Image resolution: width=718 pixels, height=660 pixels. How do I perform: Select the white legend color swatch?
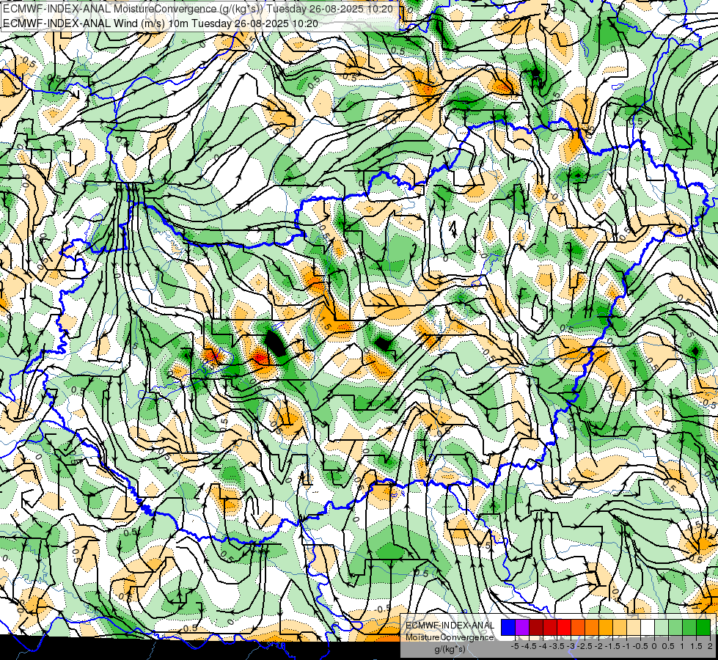pyautogui.click(x=648, y=627)
